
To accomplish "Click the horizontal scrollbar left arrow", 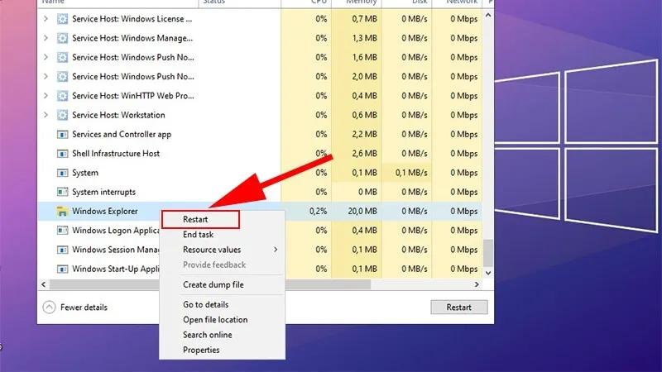I will click(44, 284).
